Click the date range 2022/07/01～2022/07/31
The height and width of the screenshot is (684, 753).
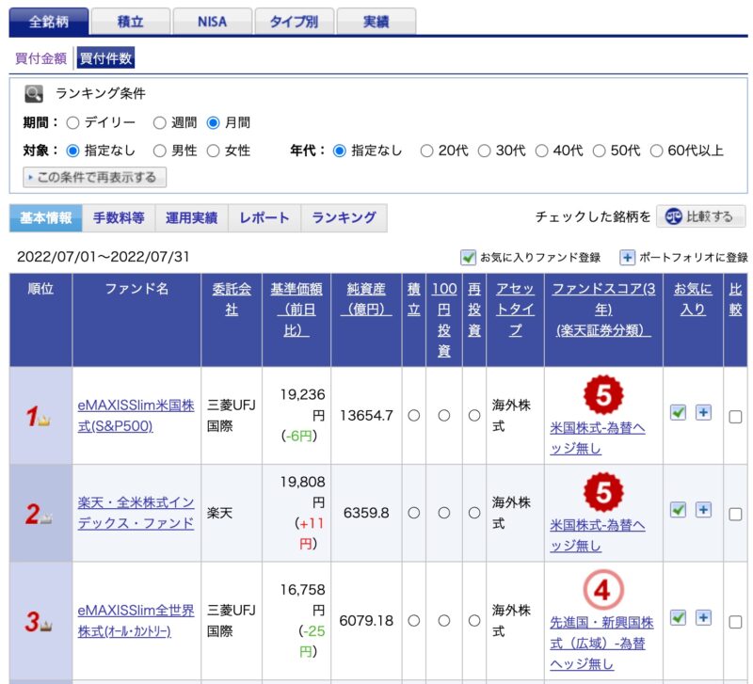click(x=104, y=257)
